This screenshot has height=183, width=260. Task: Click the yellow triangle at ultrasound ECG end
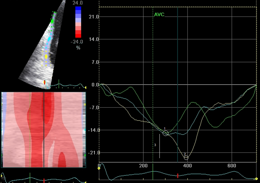click(86, 87)
